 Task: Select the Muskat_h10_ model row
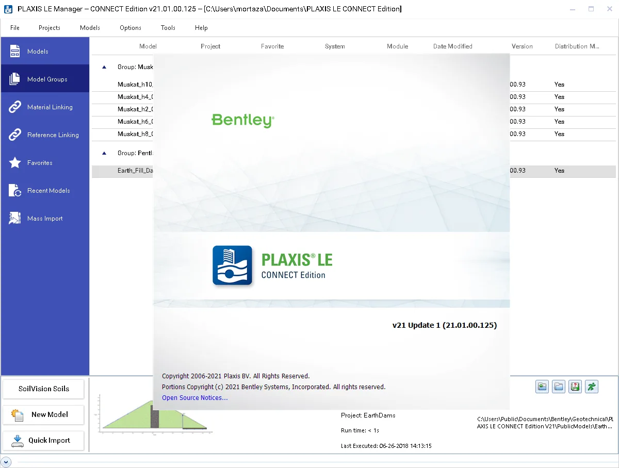pos(353,85)
